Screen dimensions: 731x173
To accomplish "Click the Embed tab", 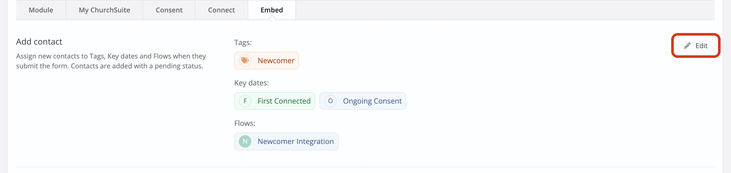I will point(272,10).
